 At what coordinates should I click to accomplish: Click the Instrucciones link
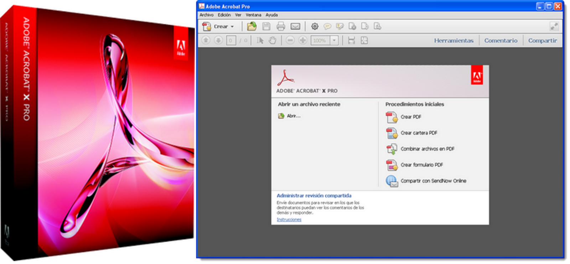click(x=289, y=220)
